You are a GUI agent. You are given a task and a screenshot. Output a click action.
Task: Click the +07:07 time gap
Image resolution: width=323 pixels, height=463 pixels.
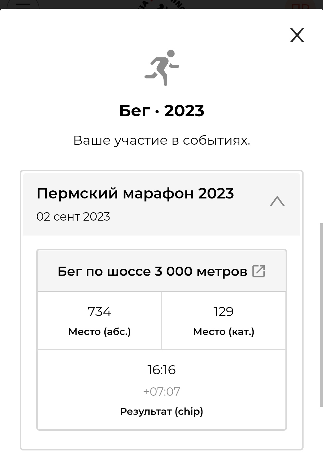point(161,392)
